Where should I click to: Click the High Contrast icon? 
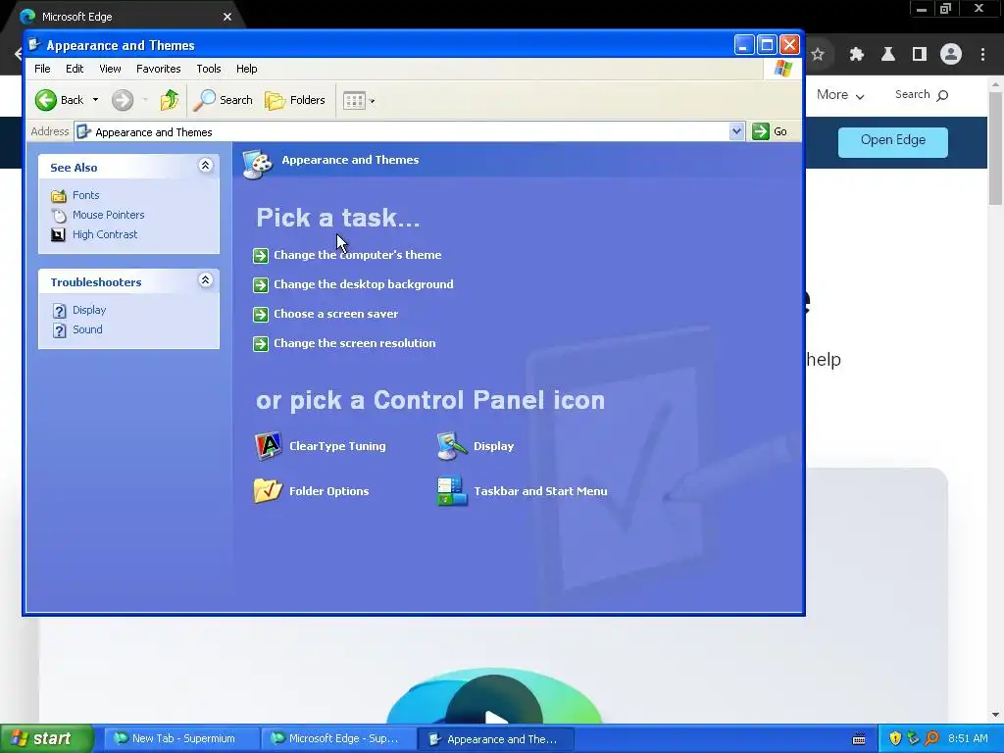click(58, 235)
